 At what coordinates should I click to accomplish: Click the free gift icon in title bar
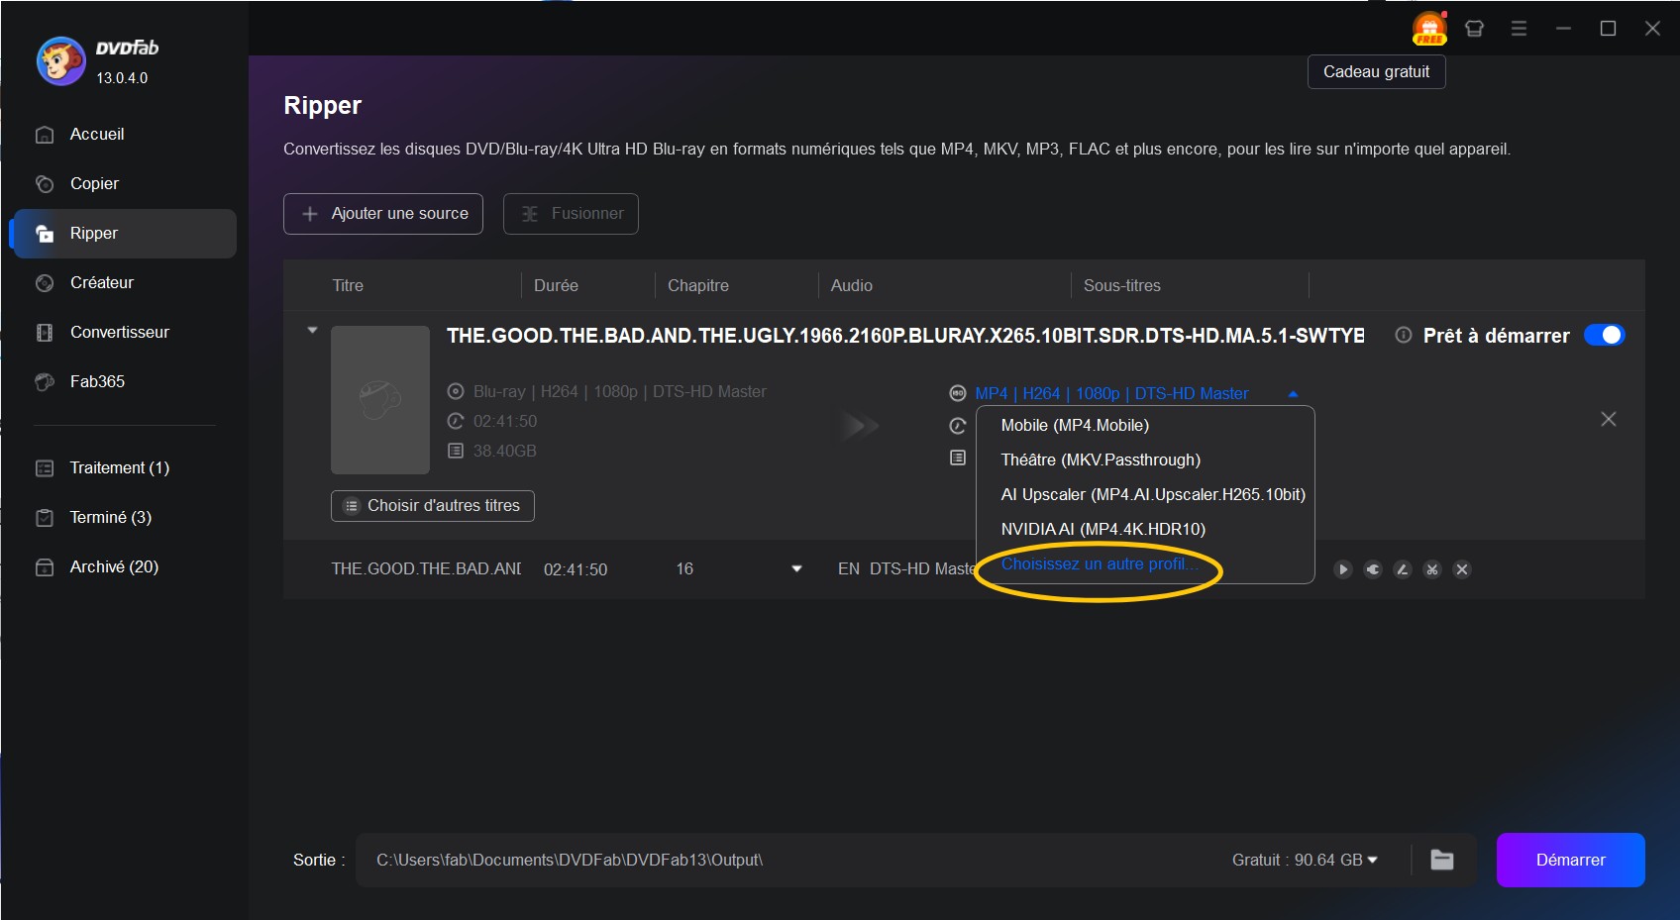[1429, 28]
